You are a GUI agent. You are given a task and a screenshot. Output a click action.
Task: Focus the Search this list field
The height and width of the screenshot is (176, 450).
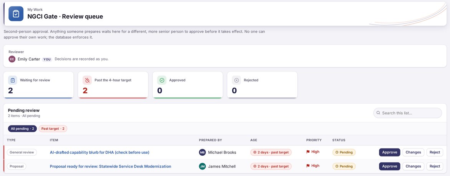(x=407, y=113)
